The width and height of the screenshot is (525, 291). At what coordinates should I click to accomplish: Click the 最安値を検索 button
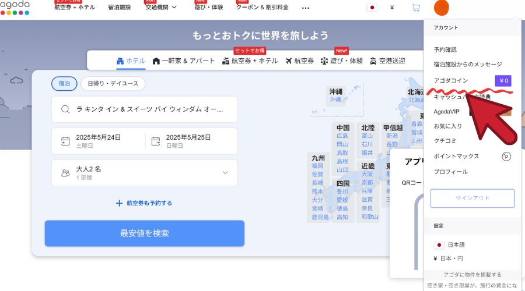pos(145,233)
